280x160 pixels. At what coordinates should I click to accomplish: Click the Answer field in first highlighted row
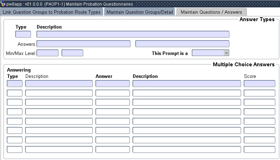(113, 84)
